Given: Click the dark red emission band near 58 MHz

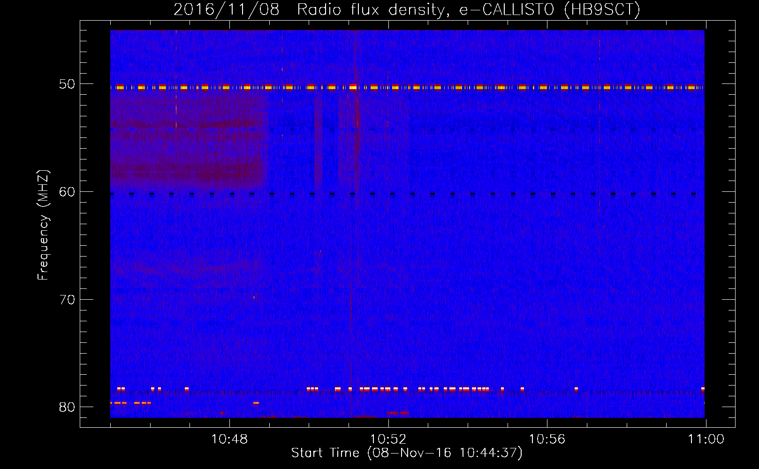Looking at the screenshot, I should click(x=188, y=174).
